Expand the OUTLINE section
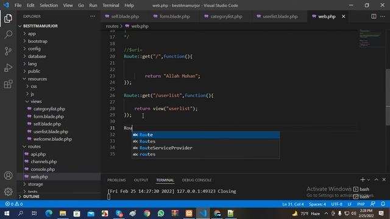The width and height of the screenshot is (390, 219). click(x=31, y=196)
